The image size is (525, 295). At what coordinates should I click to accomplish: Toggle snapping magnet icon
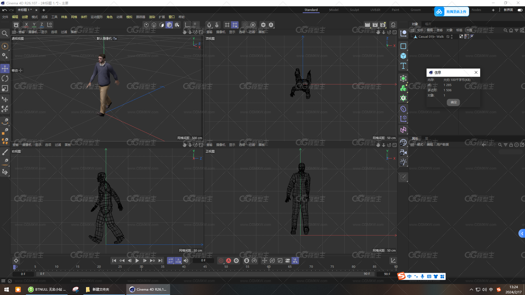click(209, 25)
